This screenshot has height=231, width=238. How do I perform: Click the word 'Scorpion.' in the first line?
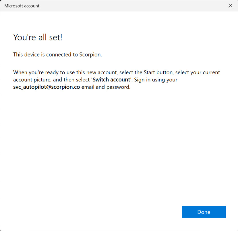tap(90, 54)
